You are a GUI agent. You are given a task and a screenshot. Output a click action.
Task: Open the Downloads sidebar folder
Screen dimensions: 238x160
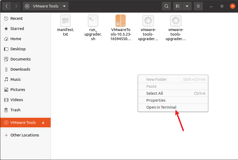(x=20, y=69)
